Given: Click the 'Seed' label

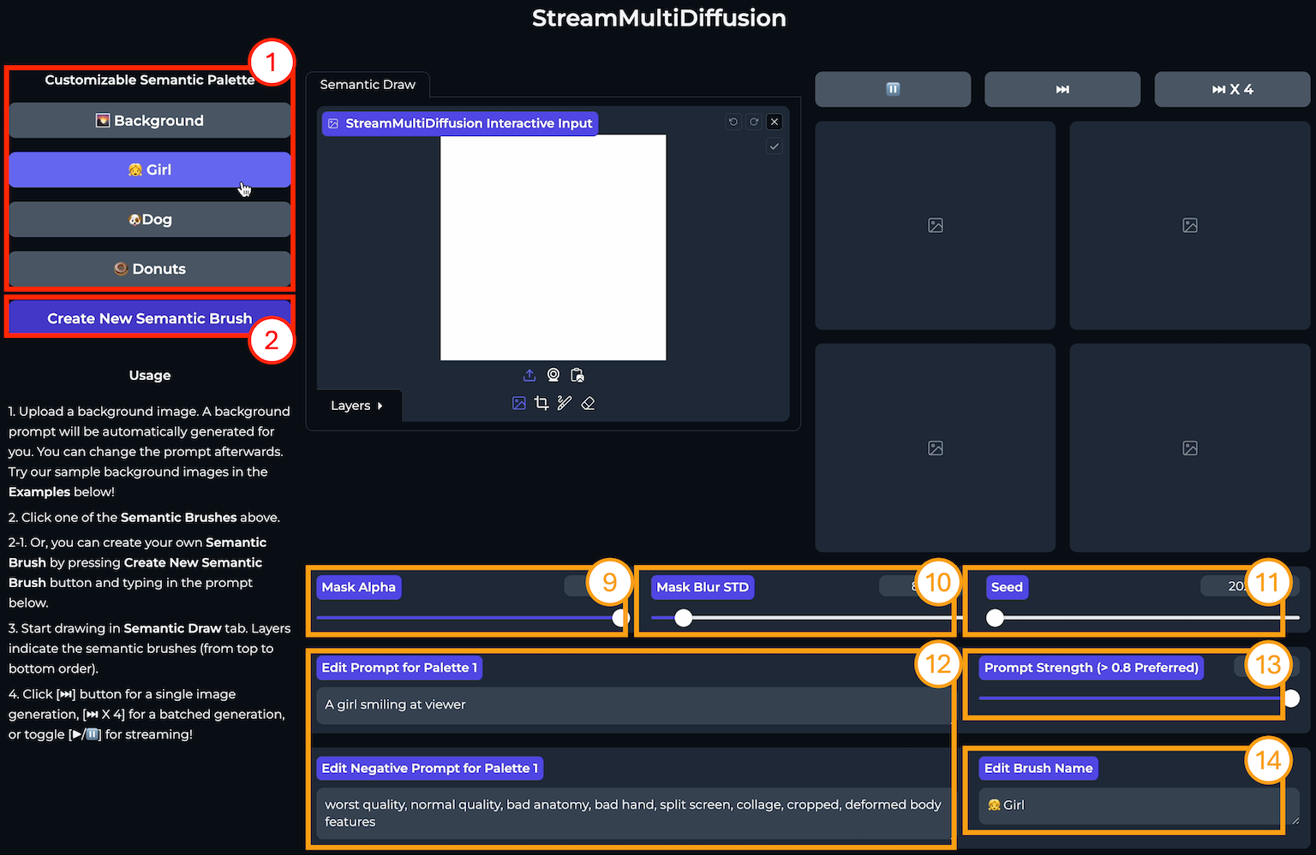Looking at the screenshot, I should [x=1007, y=587].
